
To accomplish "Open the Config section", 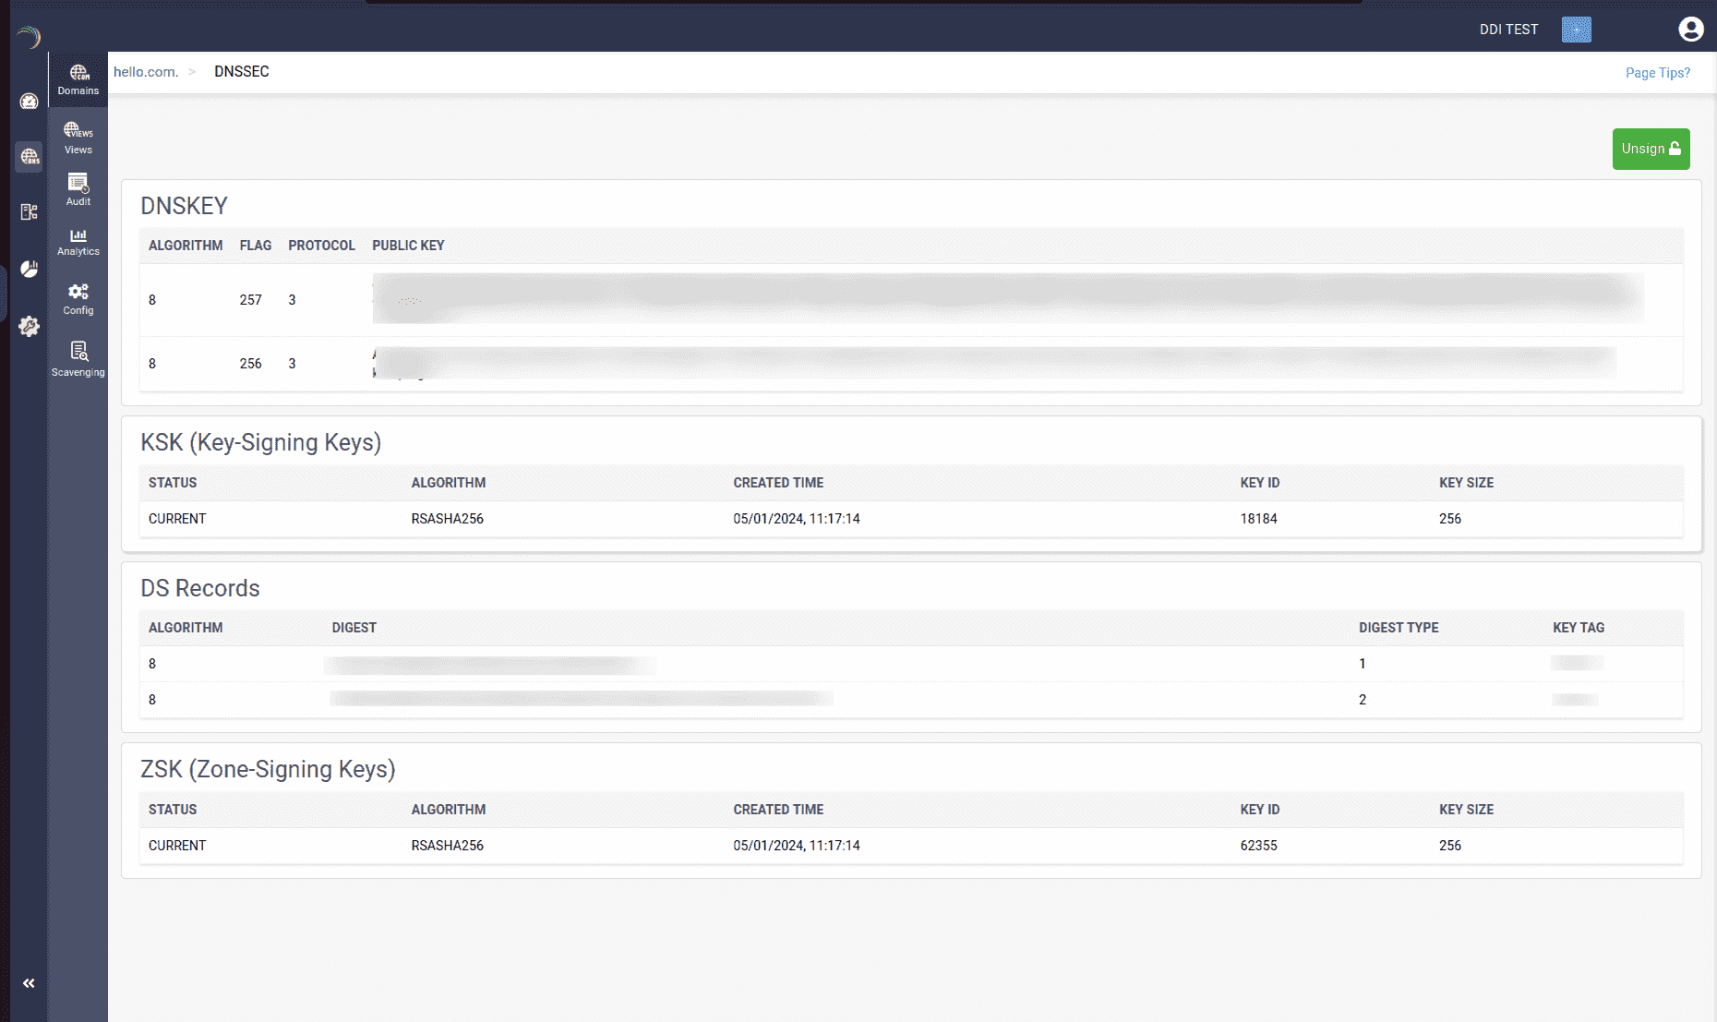I will pos(78,297).
